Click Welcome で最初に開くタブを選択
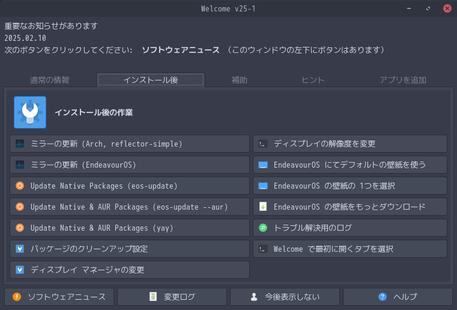Screen dimensions: 457x310 (x=350, y=249)
